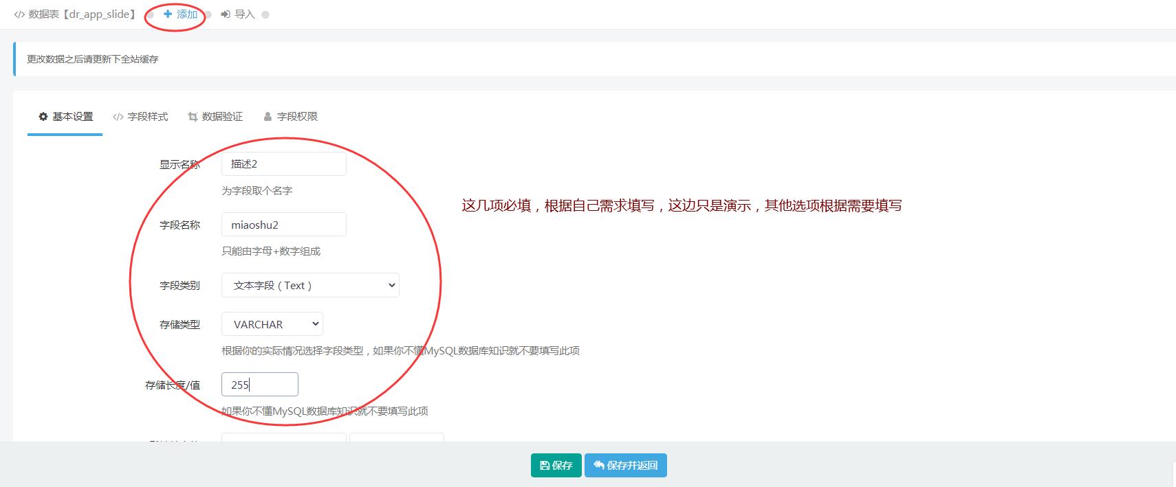Click the crop icon on 数据验证 tab
This screenshot has width=1176, height=487.
[193, 117]
